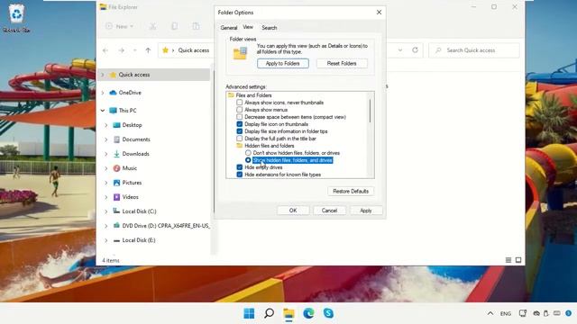Switch to the General tab
Viewport: 577px width, 324px height.
coord(229,28)
